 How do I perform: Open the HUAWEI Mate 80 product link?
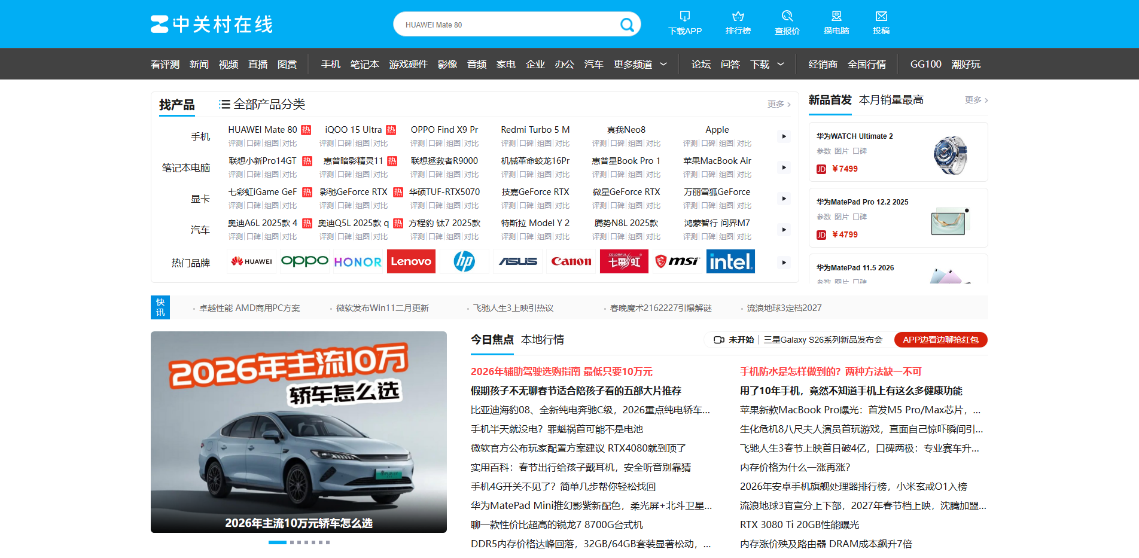coord(263,129)
